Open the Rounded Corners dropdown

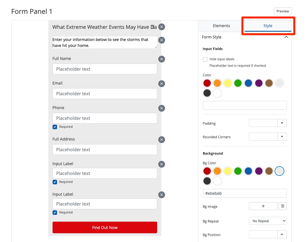point(282,137)
